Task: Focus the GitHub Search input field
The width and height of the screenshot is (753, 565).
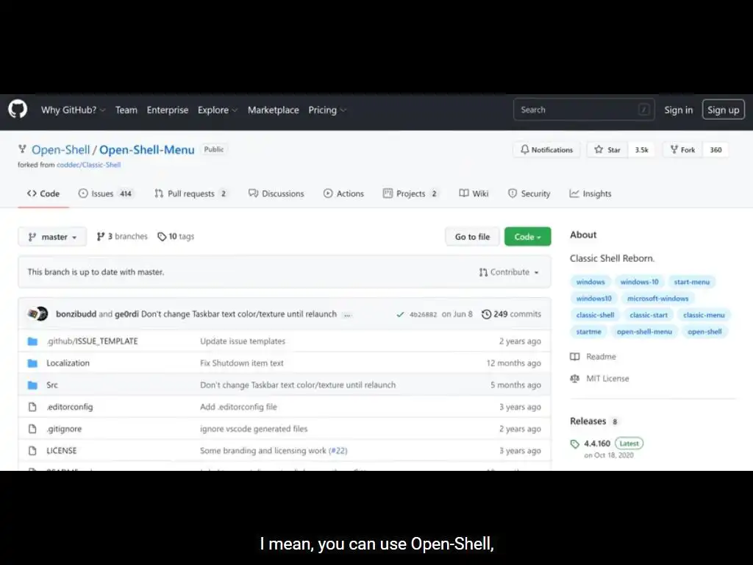Action: 583,110
